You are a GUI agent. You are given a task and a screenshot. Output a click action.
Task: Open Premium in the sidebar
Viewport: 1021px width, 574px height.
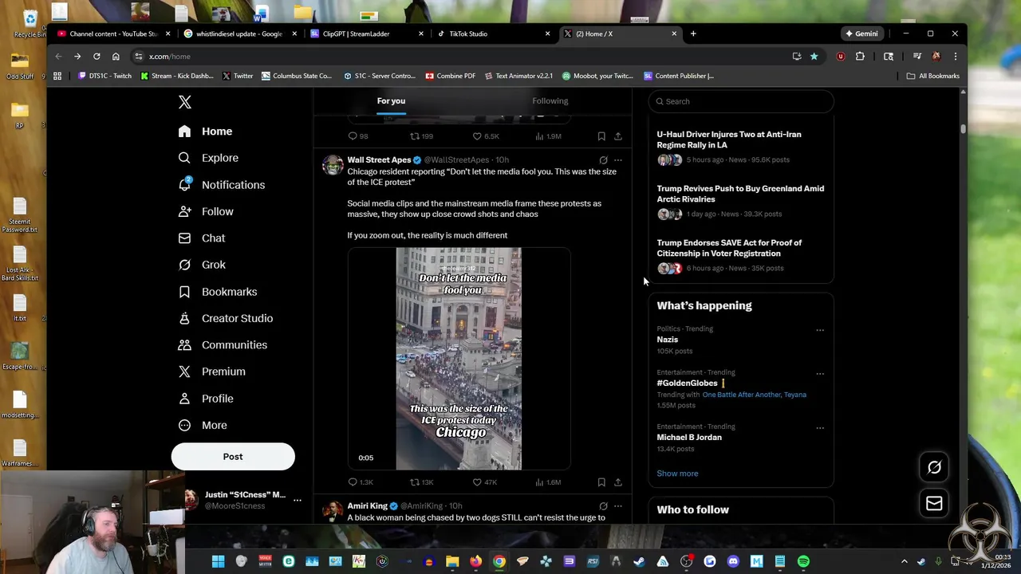[x=212, y=372]
